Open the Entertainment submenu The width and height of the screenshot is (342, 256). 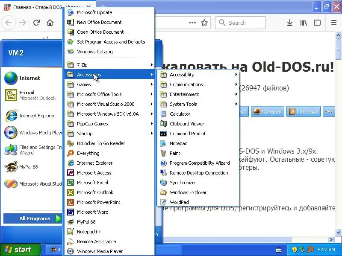tap(198, 94)
